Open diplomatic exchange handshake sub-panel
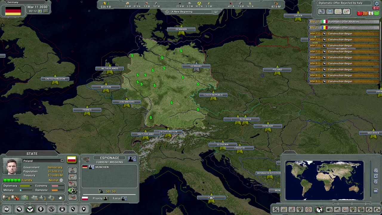This screenshot has width=382, height=215. [73, 177]
